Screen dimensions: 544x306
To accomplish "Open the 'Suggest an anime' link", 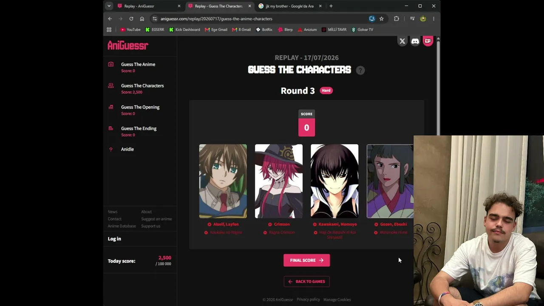I will coord(156,219).
